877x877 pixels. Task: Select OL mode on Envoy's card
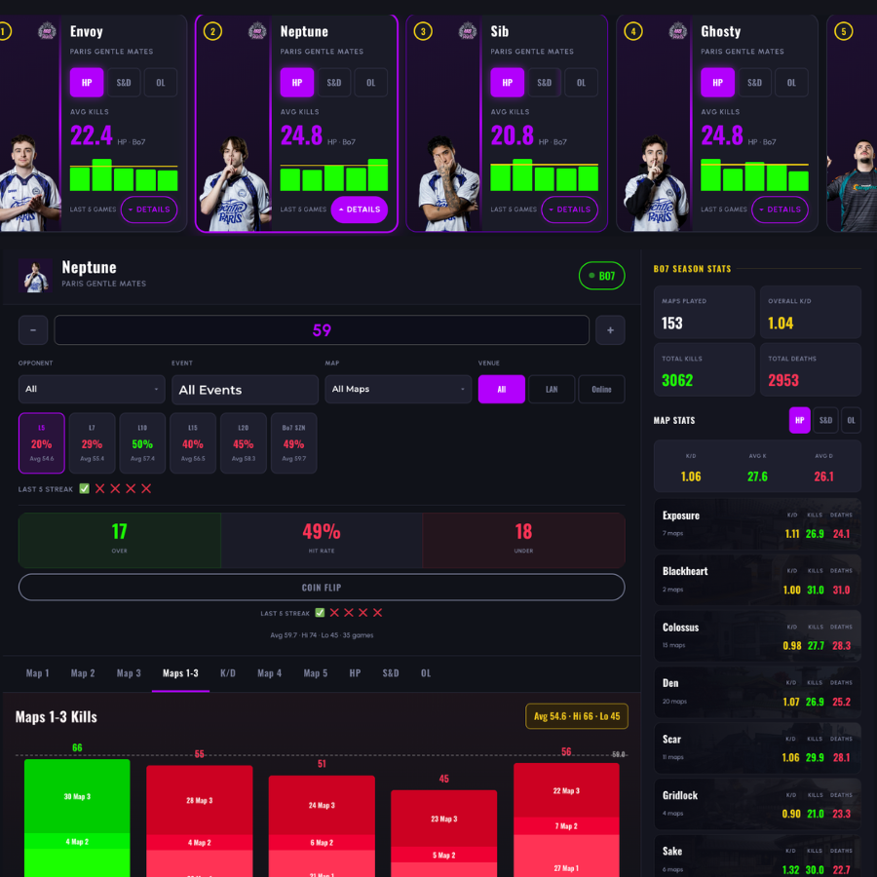161,82
